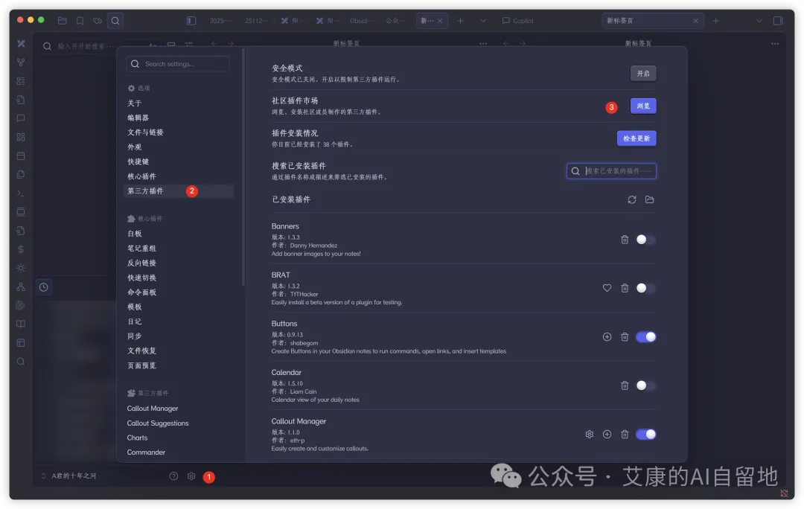804x509 pixels.
Task: Expand the tab list chevron in the tab bar
Action: [483, 21]
